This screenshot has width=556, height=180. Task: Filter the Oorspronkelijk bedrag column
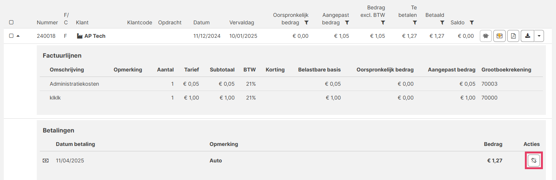[x=307, y=23]
